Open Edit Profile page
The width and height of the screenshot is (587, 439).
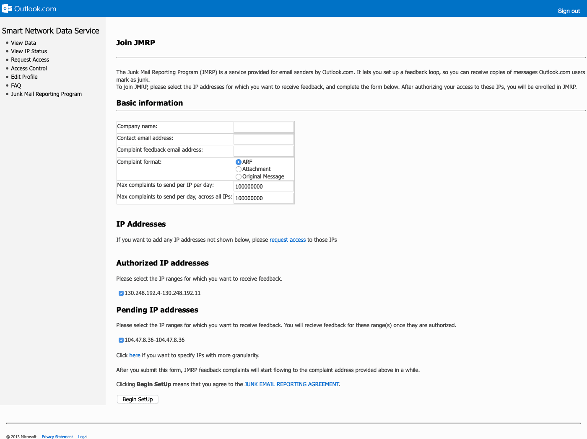coord(24,77)
